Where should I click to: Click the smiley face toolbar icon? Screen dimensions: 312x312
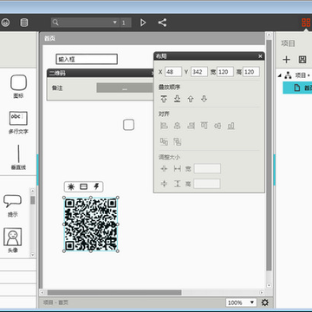point(5,23)
